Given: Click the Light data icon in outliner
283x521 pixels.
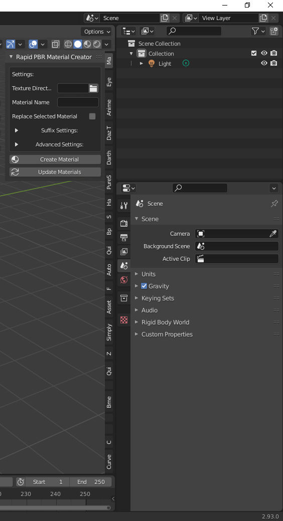Looking at the screenshot, I should [x=186, y=63].
